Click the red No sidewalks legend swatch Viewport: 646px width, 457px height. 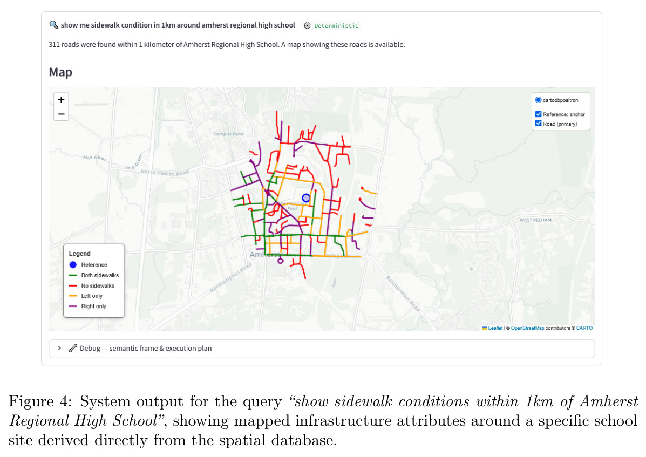73,286
